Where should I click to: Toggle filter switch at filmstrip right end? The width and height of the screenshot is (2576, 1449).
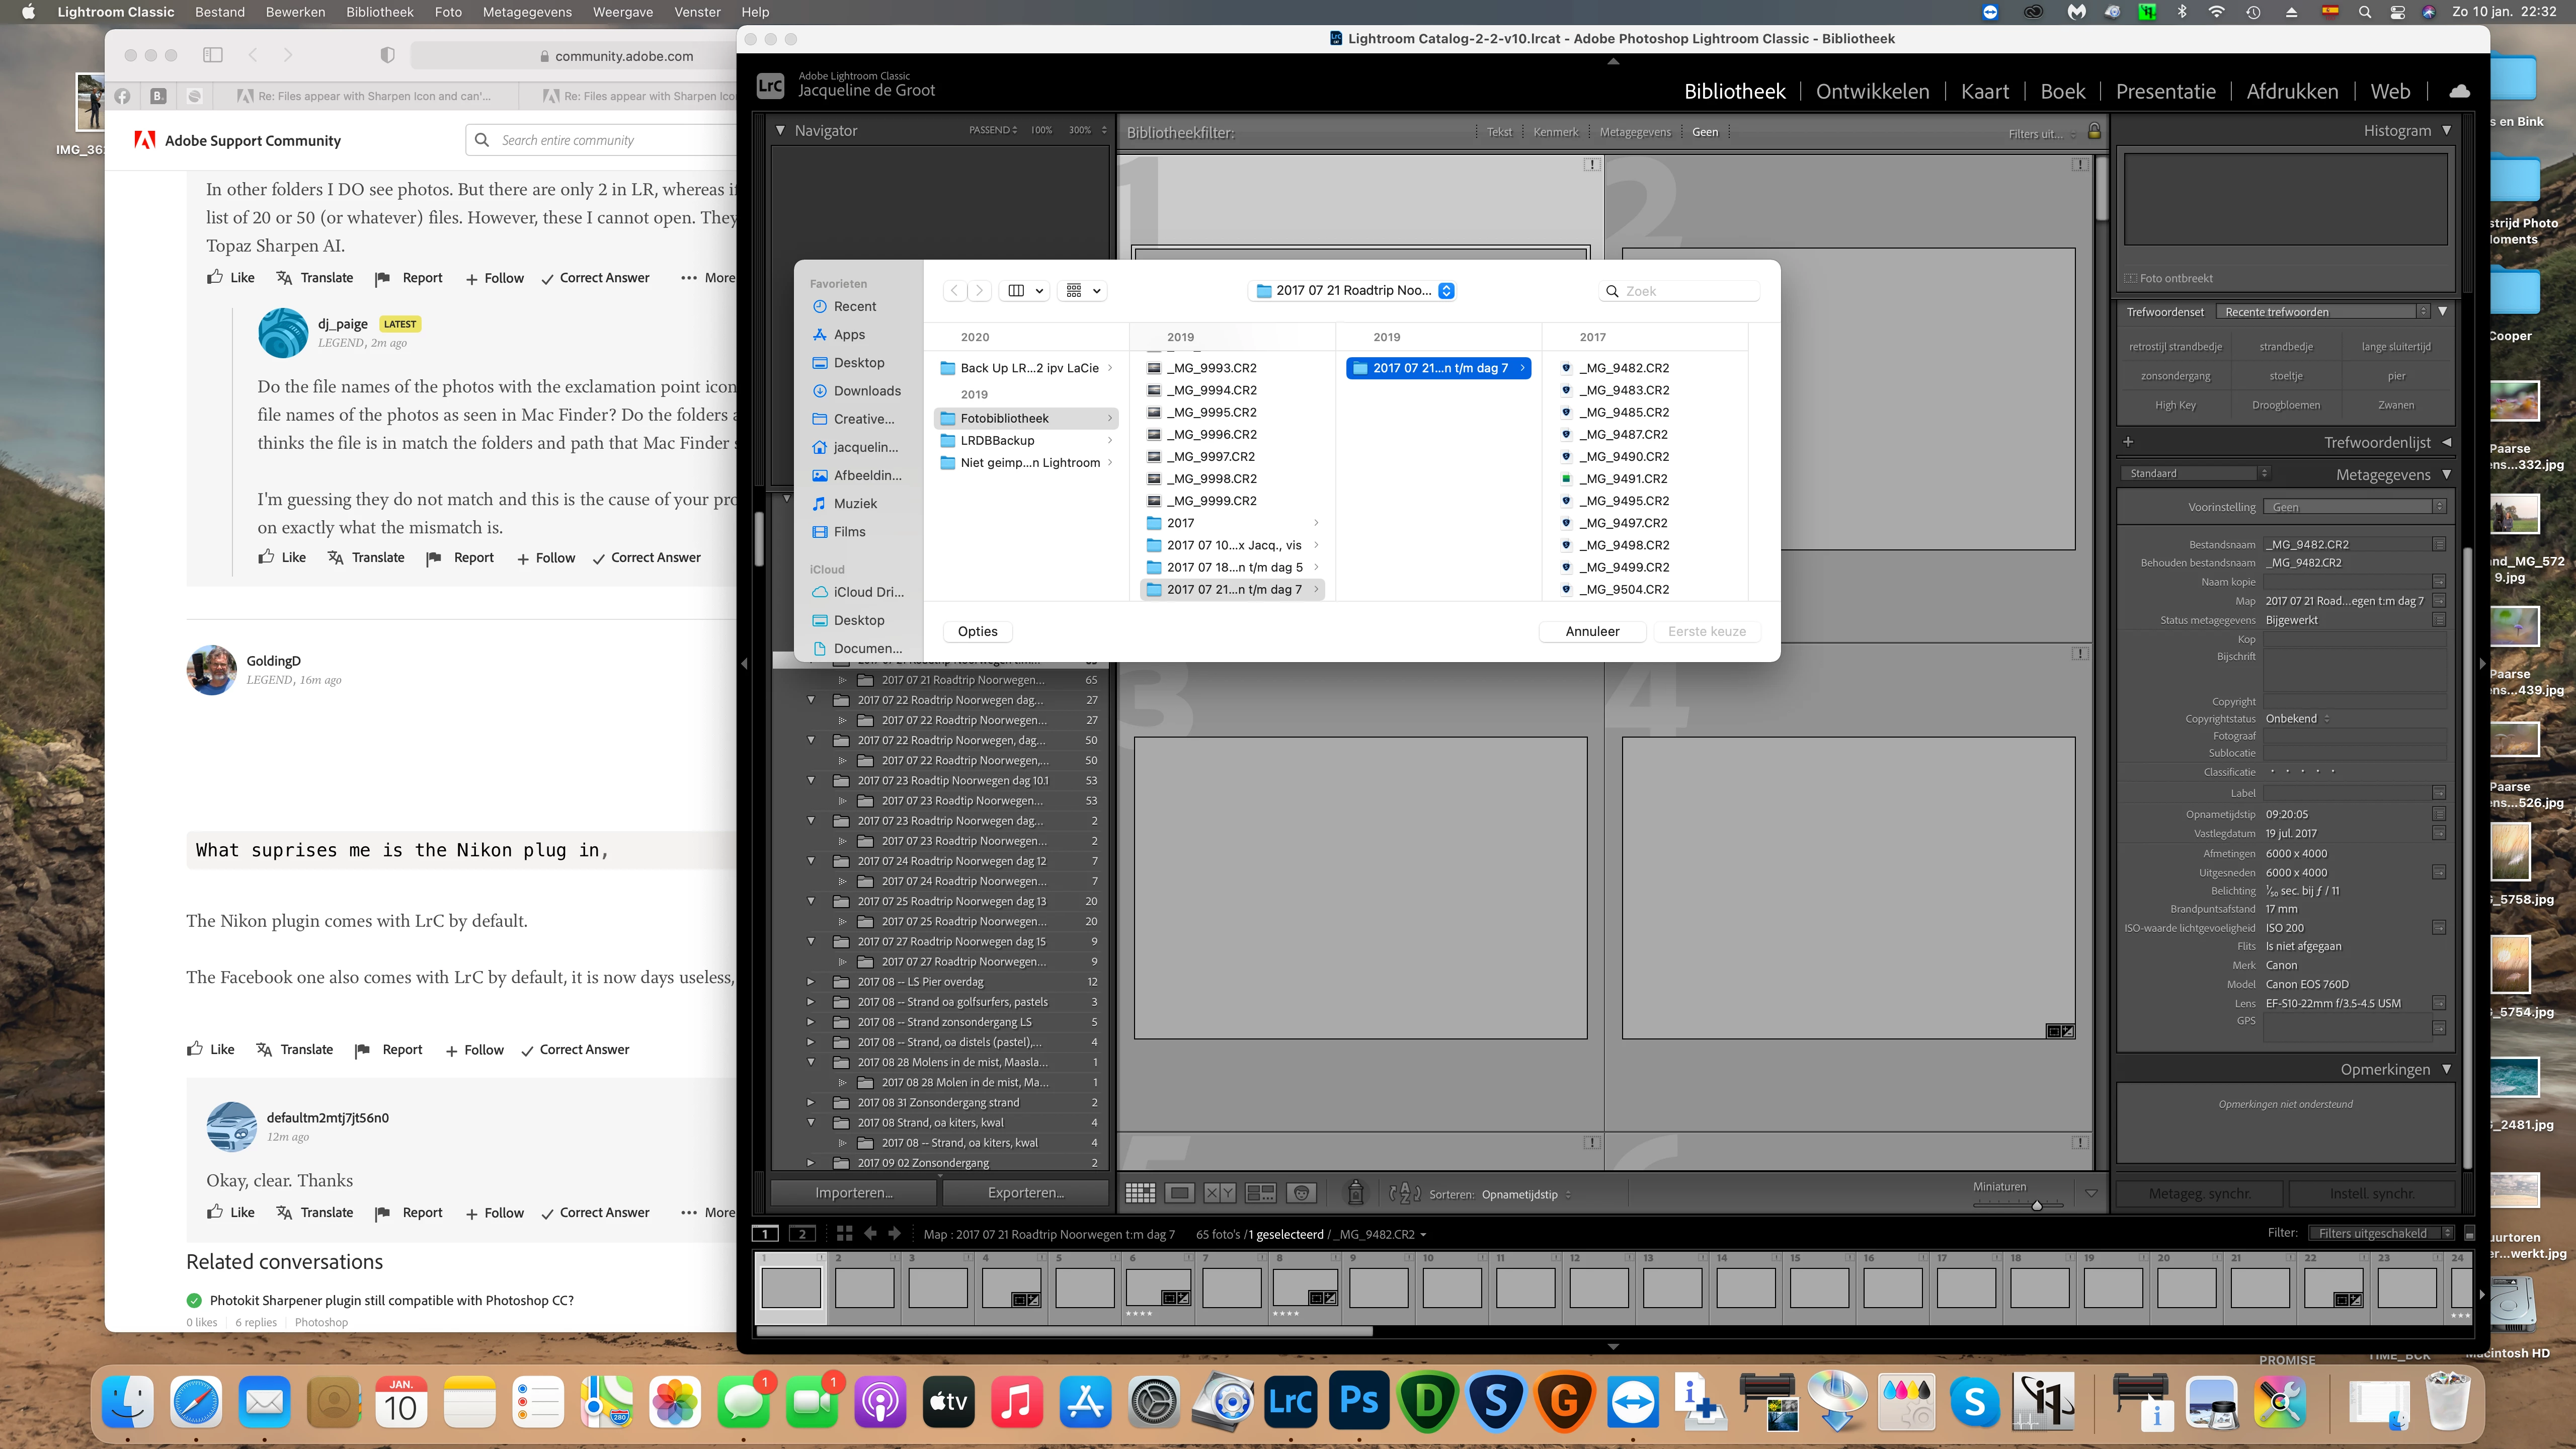pos(2469,1234)
